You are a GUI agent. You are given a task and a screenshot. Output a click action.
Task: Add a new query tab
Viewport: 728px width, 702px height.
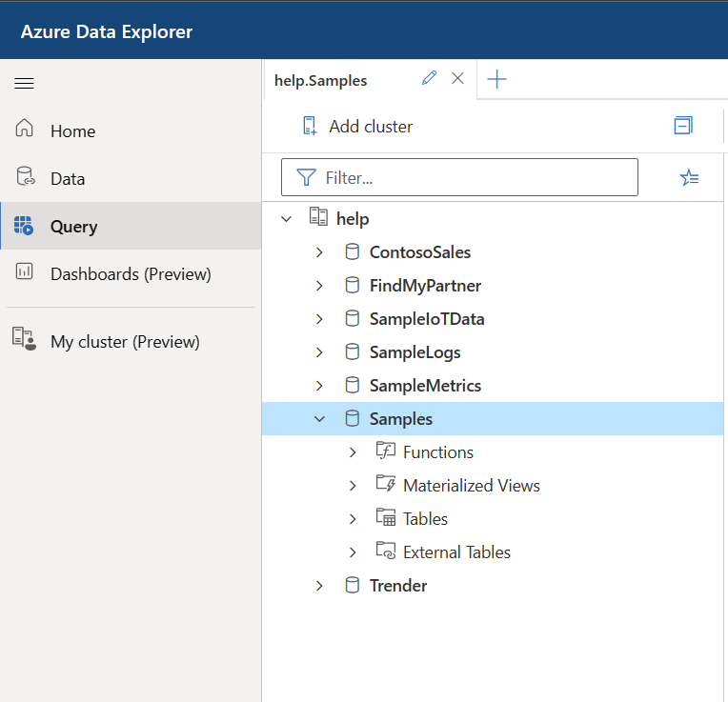pos(496,79)
